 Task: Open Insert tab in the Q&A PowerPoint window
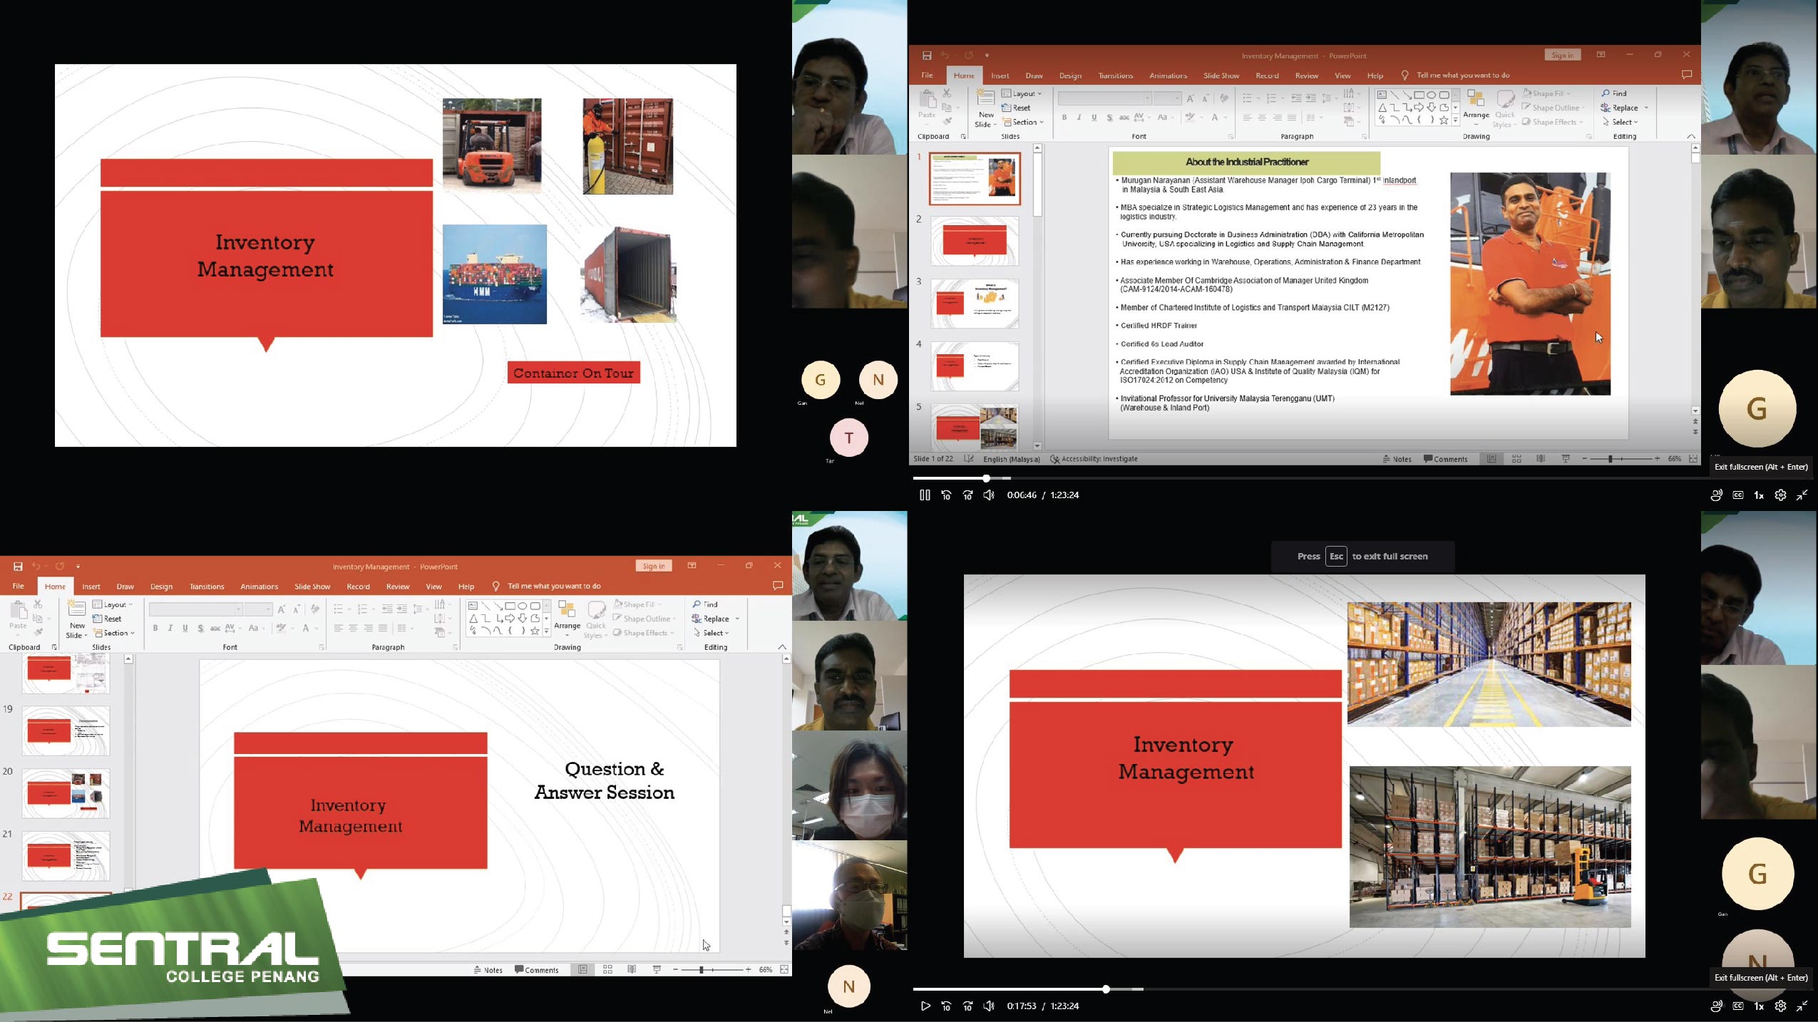coord(91,587)
